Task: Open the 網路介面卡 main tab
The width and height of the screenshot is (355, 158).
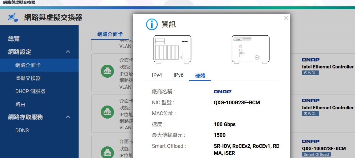Action: pyautogui.click(x=110, y=34)
